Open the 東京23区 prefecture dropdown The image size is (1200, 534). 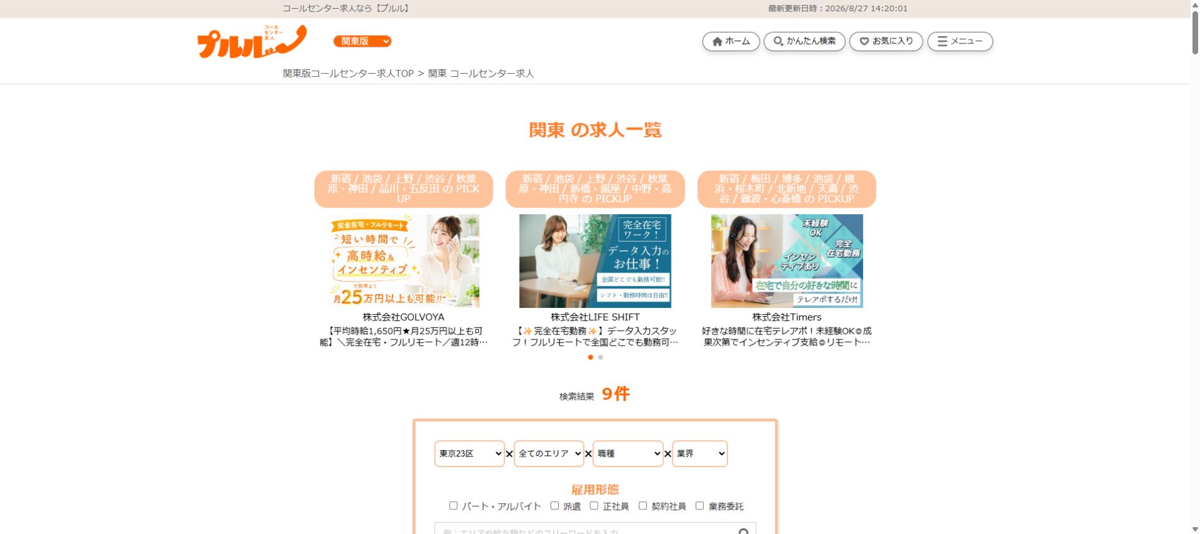pos(469,453)
